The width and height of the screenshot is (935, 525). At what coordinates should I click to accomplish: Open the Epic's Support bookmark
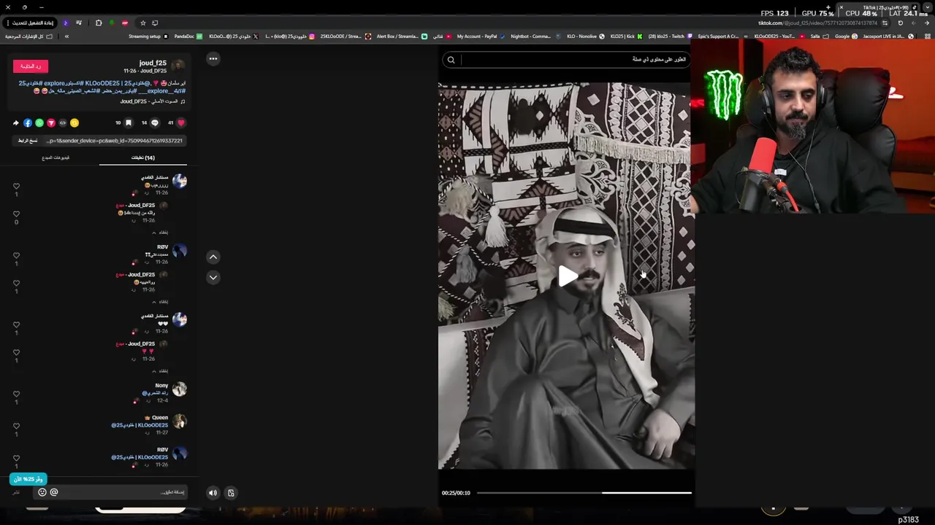tap(723, 36)
